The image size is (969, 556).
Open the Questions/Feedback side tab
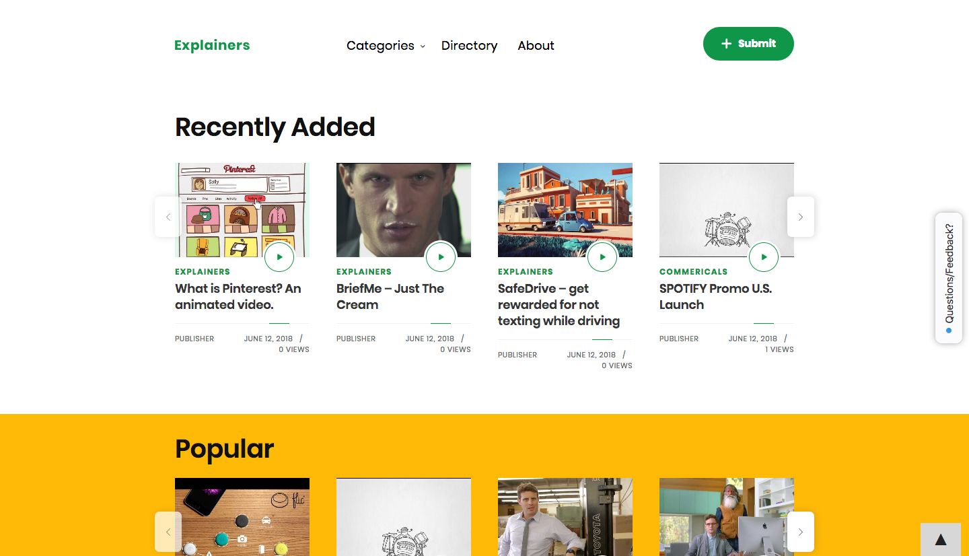click(x=949, y=278)
